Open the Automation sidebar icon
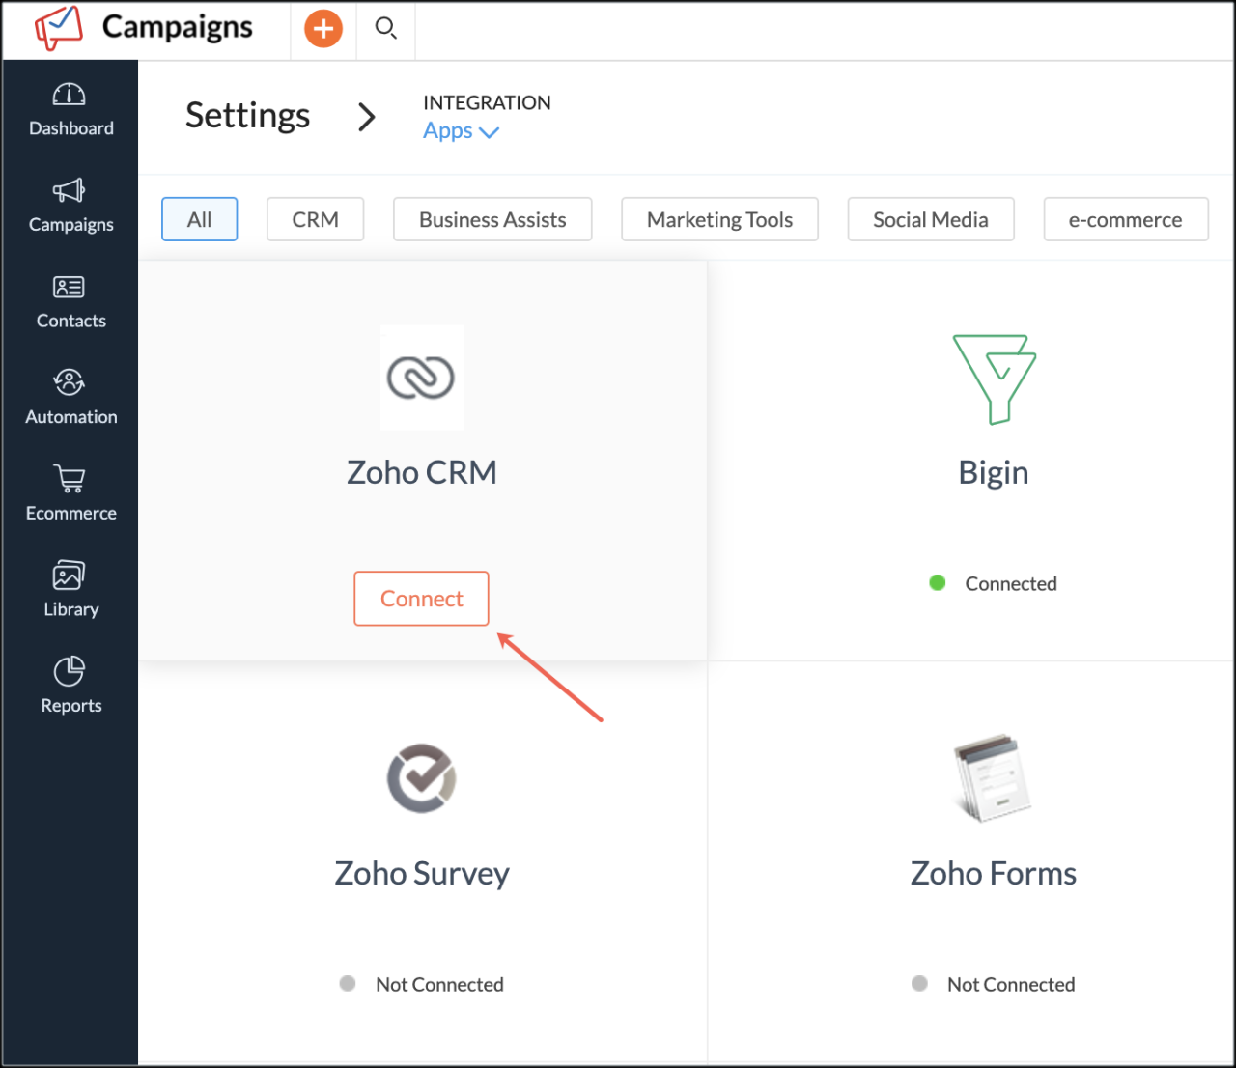The width and height of the screenshot is (1236, 1068). point(70,382)
